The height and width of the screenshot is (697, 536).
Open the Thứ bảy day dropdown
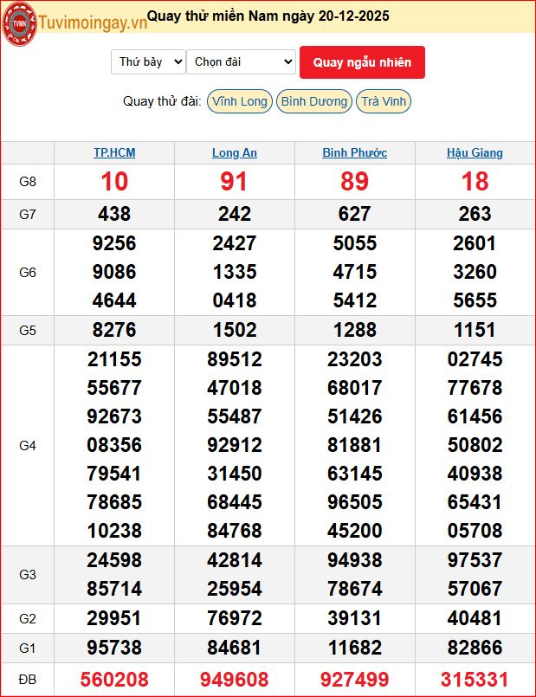[x=148, y=62]
